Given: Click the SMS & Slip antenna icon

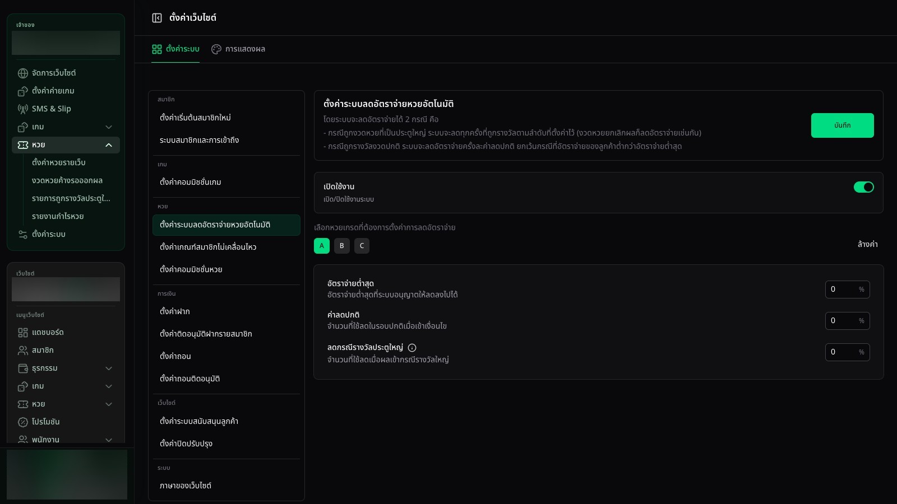Looking at the screenshot, I should (23, 109).
